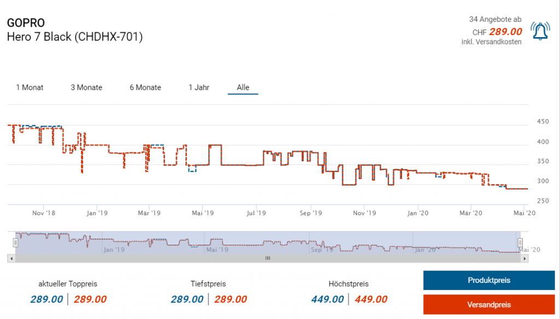The image size is (560, 319).
Task: Click the scrollbar right arrow
Action: point(525,258)
